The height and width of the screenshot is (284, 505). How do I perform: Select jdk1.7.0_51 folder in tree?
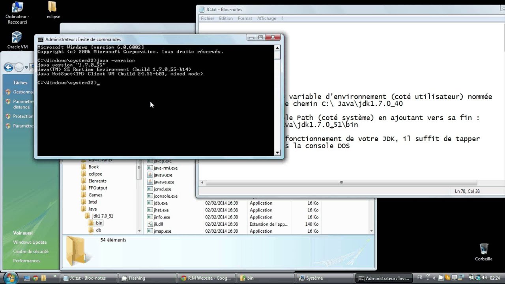tap(102, 216)
